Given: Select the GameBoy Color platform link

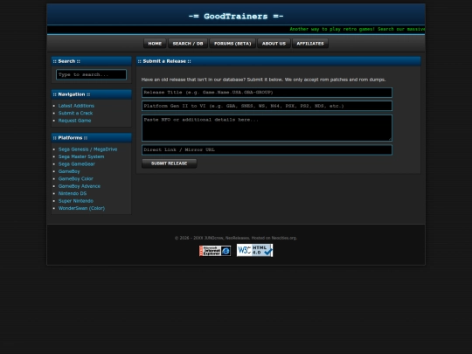Looking at the screenshot, I should [75, 179].
